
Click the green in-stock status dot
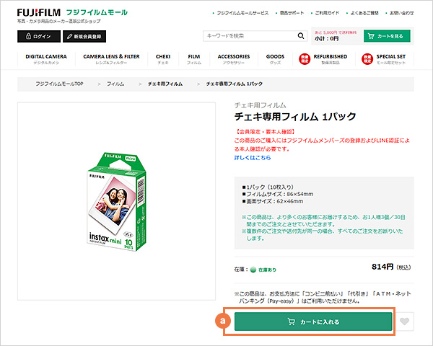(x=253, y=270)
